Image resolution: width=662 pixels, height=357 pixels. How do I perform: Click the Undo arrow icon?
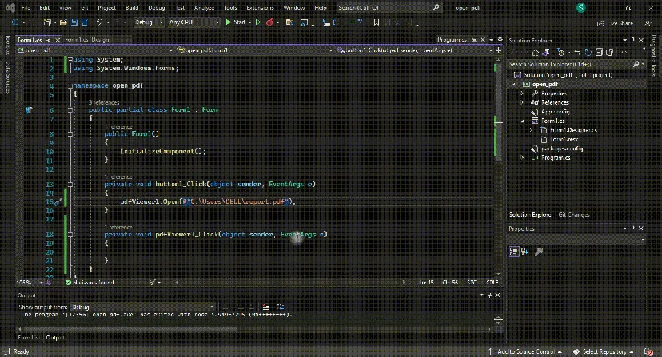[99, 23]
